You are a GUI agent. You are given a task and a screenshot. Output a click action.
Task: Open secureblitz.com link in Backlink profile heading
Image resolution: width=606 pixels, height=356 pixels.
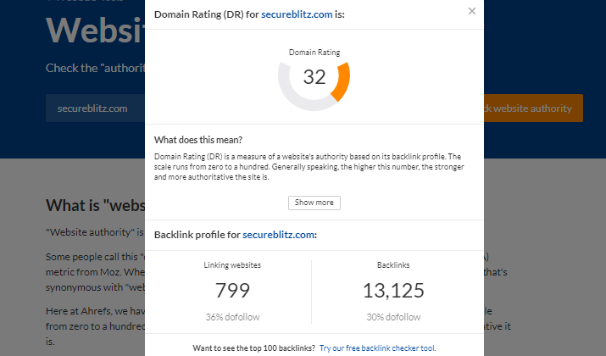(278, 235)
